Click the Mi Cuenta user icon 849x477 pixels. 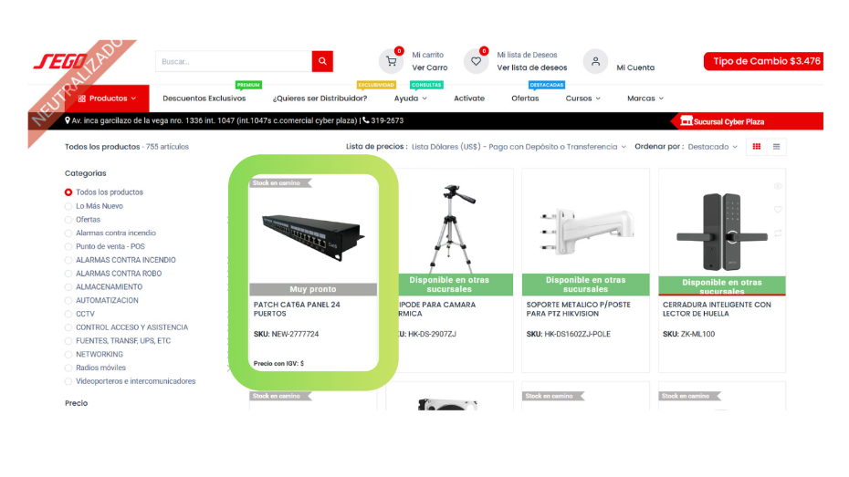point(595,62)
